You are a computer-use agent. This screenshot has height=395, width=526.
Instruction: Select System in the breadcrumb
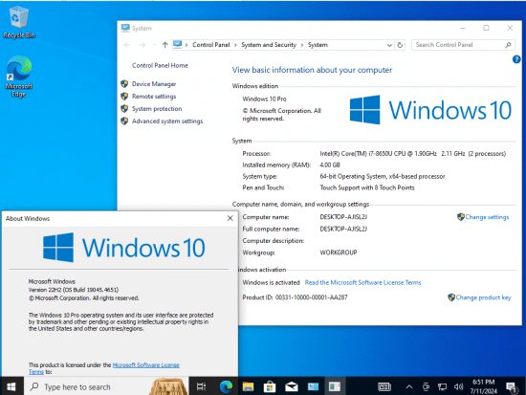pos(318,45)
